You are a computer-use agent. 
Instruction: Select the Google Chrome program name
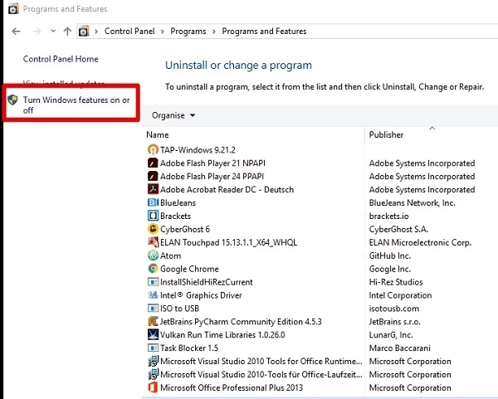click(189, 269)
